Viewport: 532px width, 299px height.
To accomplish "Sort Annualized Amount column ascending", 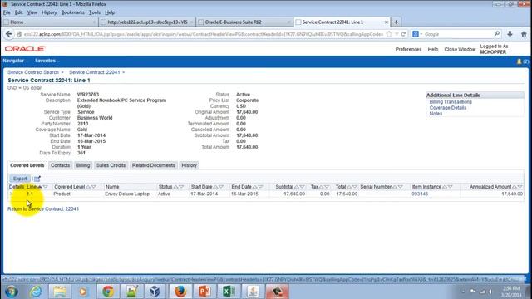I will pyautogui.click(x=514, y=187).
